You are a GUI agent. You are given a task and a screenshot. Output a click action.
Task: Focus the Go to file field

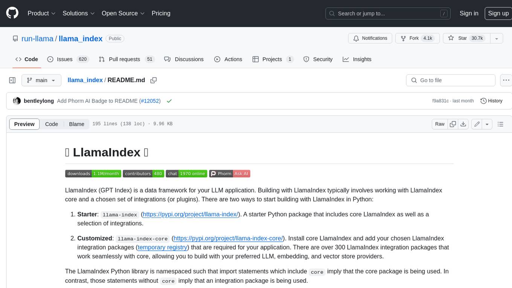click(x=451, y=80)
